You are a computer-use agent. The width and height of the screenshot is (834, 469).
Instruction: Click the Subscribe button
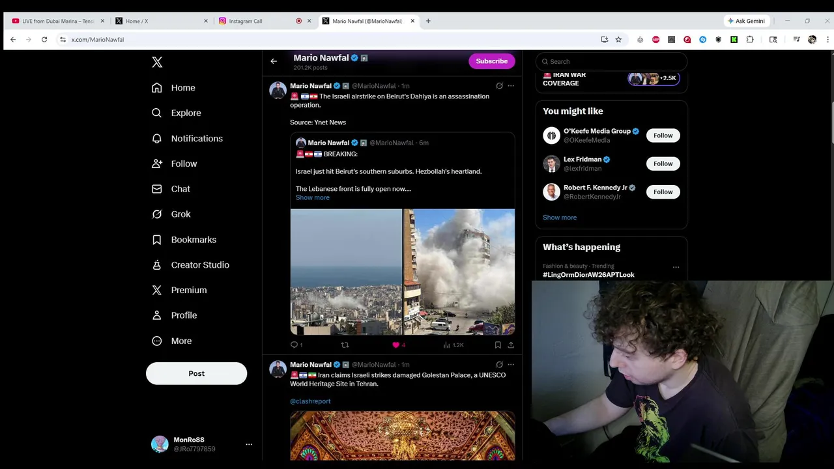(491, 61)
